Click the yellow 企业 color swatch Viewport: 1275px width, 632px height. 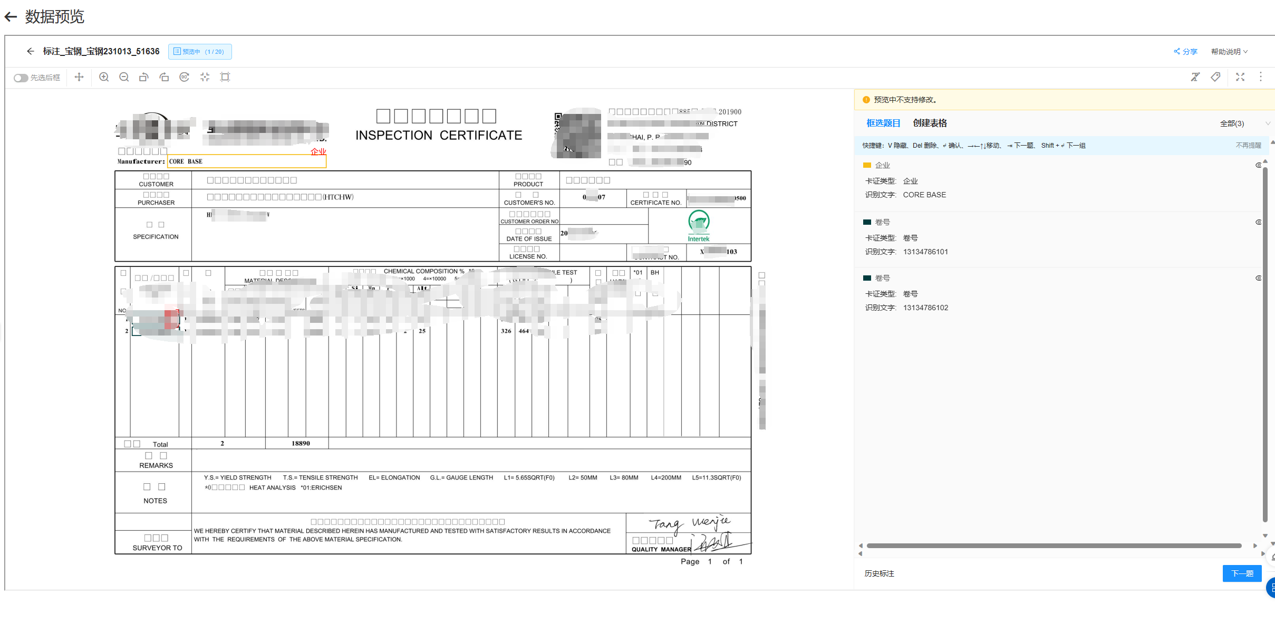867,165
